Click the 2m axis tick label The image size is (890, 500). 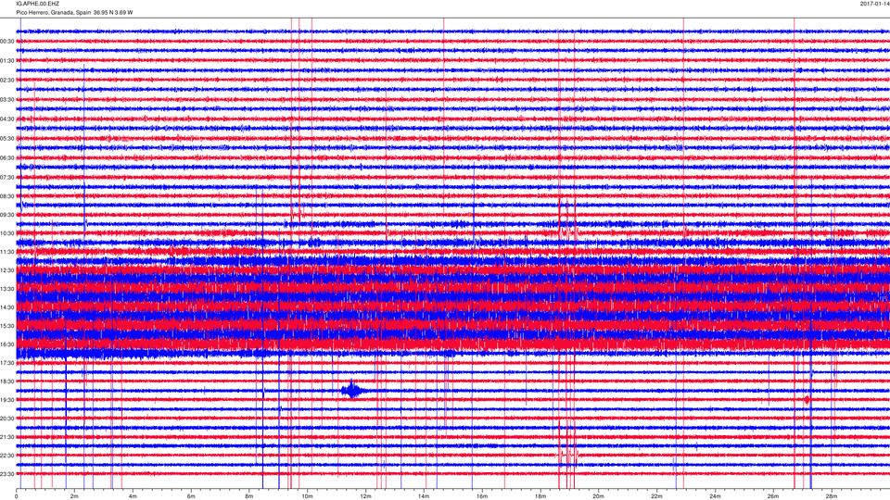[x=74, y=496]
